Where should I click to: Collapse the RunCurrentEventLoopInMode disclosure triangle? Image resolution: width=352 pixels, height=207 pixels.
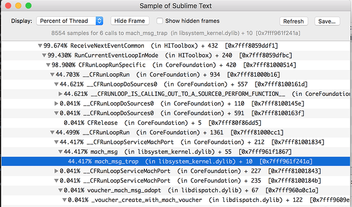[44, 56]
